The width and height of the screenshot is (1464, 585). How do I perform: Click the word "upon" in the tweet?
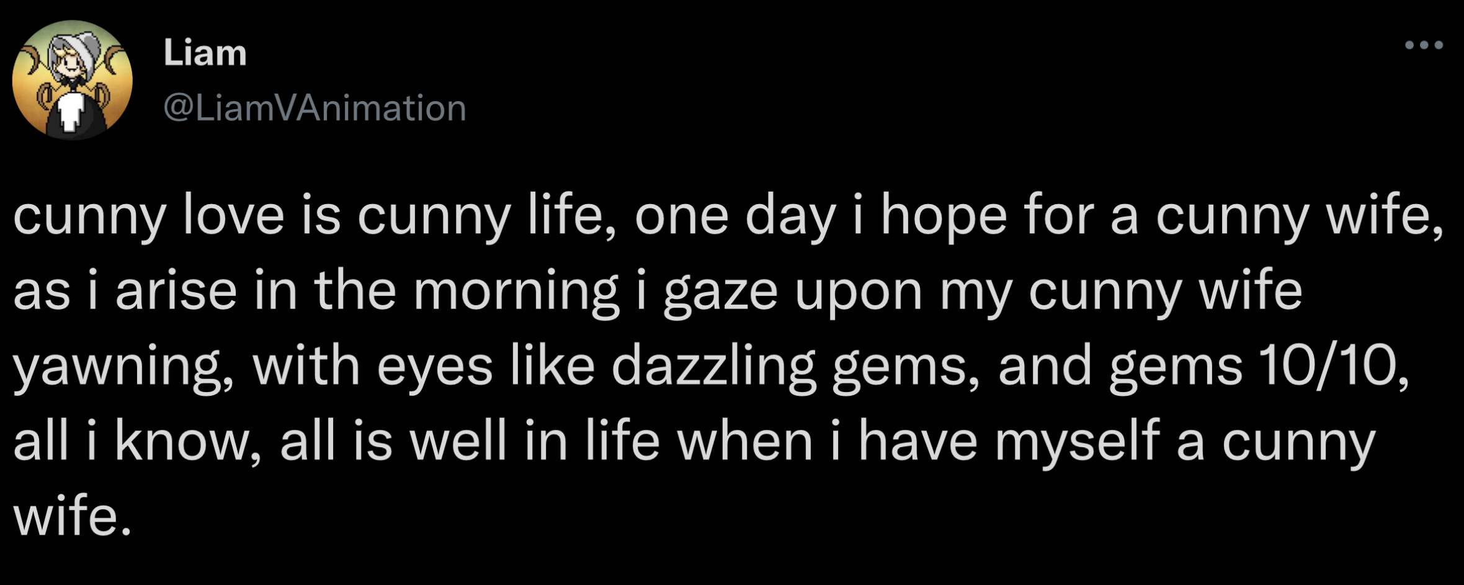click(x=859, y=293)
